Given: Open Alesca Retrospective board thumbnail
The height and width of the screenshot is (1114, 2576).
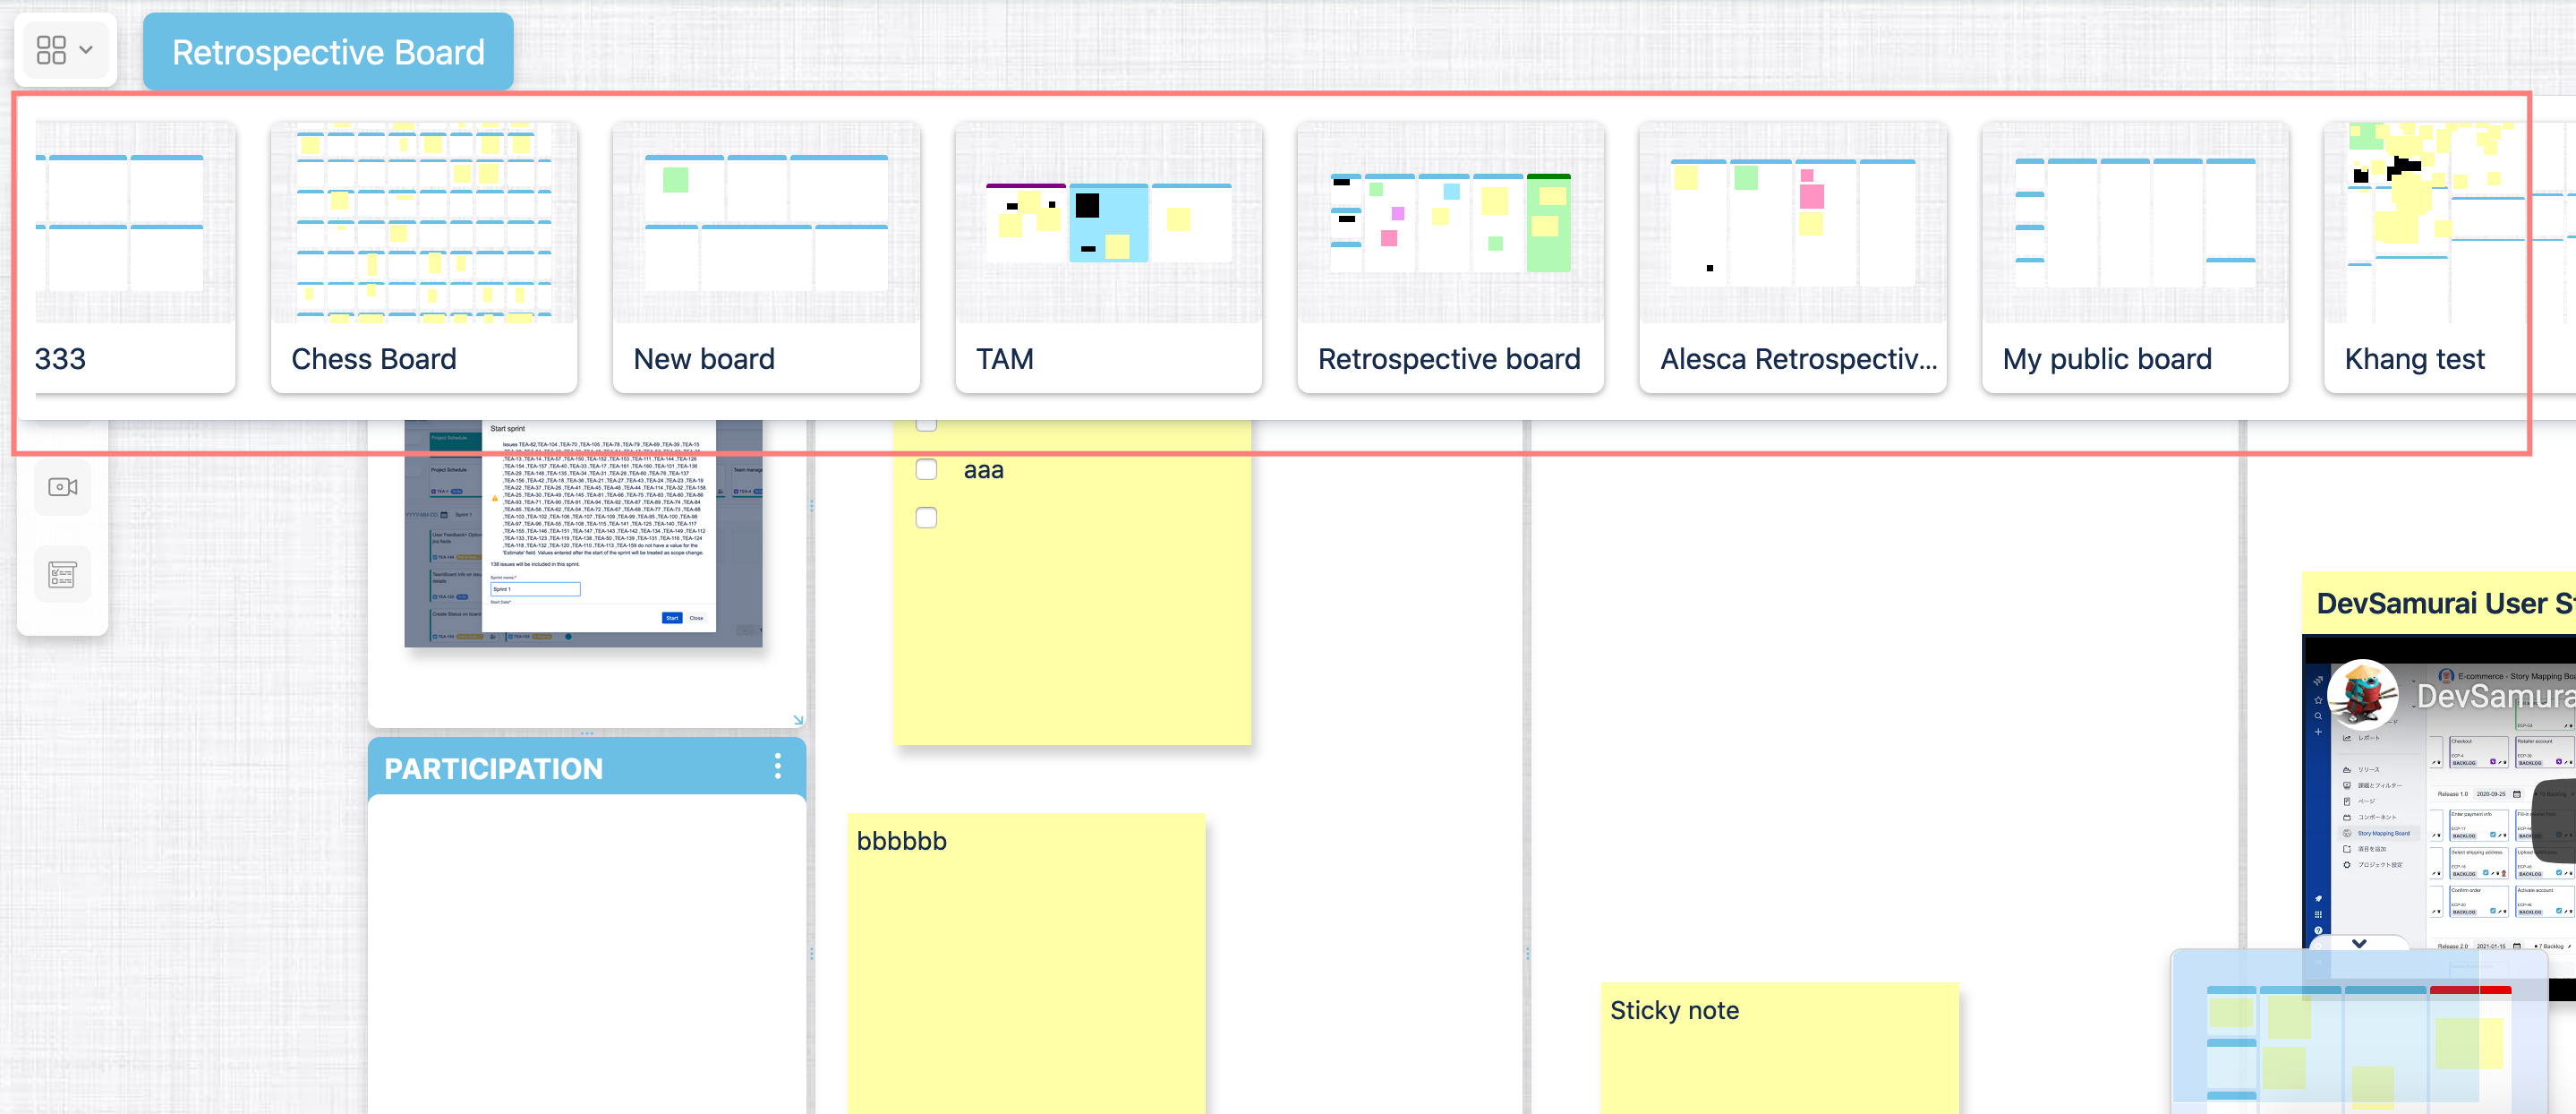Looking at the screenshot, I should click(x=1792, y=257).
